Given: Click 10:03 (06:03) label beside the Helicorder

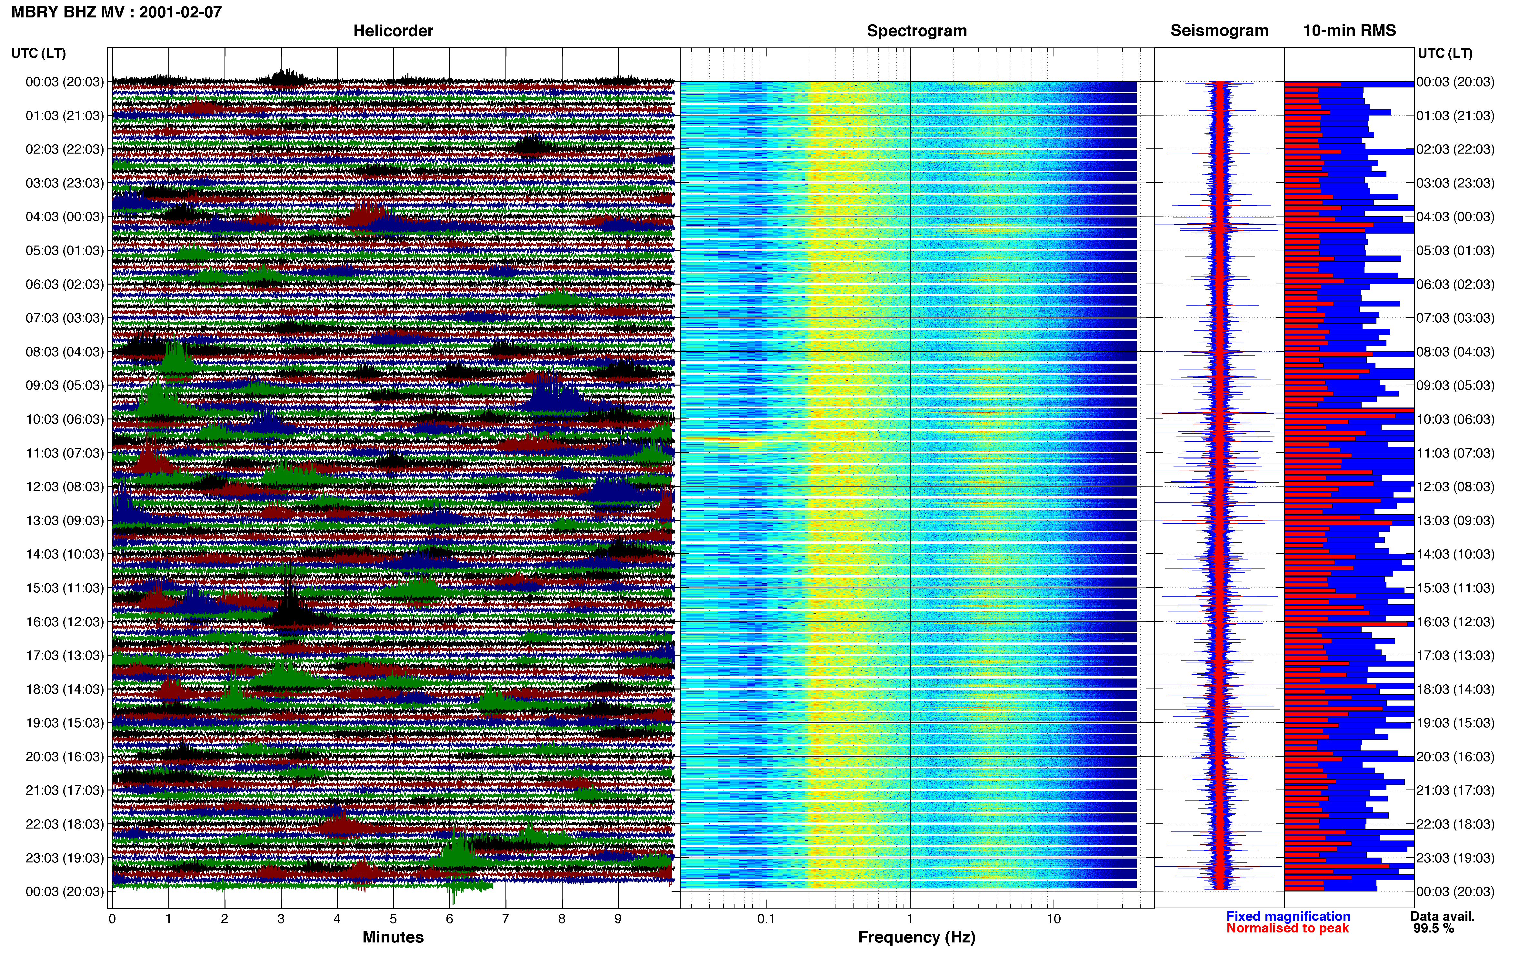Looking at the screenshot, I should click(x=65, y=419).
